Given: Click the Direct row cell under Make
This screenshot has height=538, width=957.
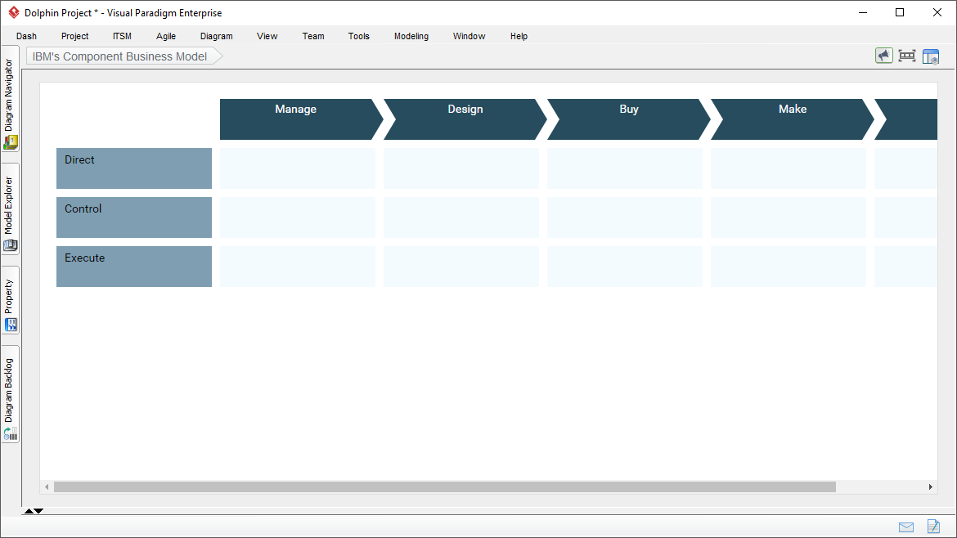Looking at the screenshot, I should point(788,168).
